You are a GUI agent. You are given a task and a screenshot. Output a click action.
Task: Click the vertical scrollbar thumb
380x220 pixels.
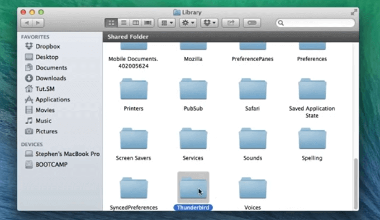click(356, 184)
